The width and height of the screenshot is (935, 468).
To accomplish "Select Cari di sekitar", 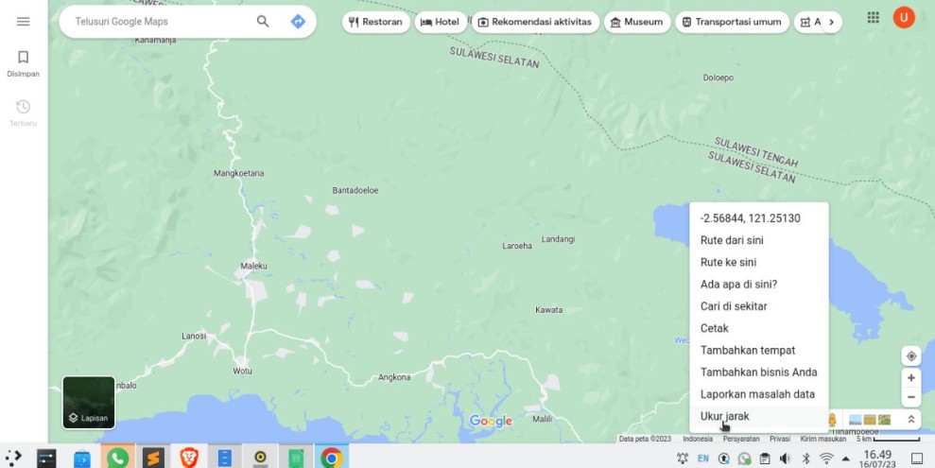I will click(759, 306).
